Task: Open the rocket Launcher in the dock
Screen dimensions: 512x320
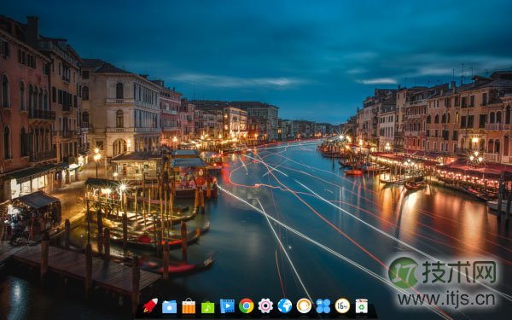Action: pos(150,305)
